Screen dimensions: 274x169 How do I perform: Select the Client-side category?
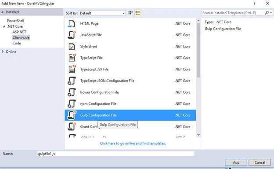click(x=21, y=37)
